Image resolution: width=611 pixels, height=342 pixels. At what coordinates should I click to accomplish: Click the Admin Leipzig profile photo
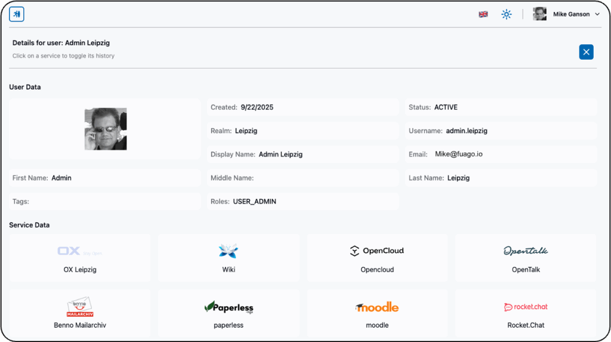[106, 129]
